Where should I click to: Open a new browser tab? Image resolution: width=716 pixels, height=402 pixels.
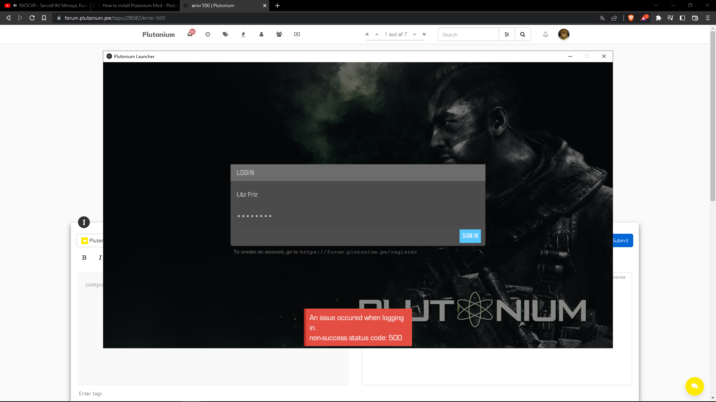(x=277, y=6)
